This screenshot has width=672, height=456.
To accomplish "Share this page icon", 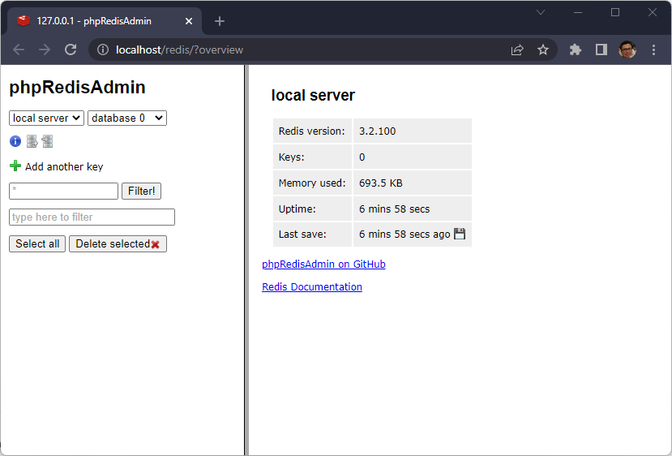I will [517, 49].
